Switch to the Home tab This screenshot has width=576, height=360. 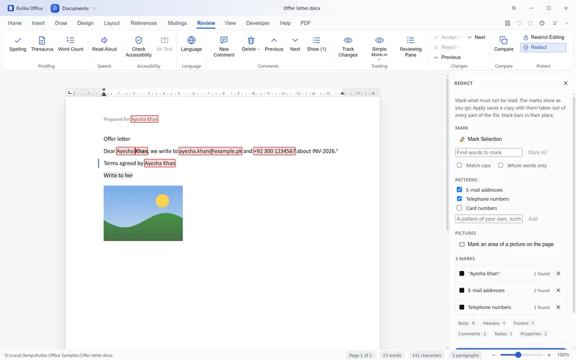(x=15, y=23)
